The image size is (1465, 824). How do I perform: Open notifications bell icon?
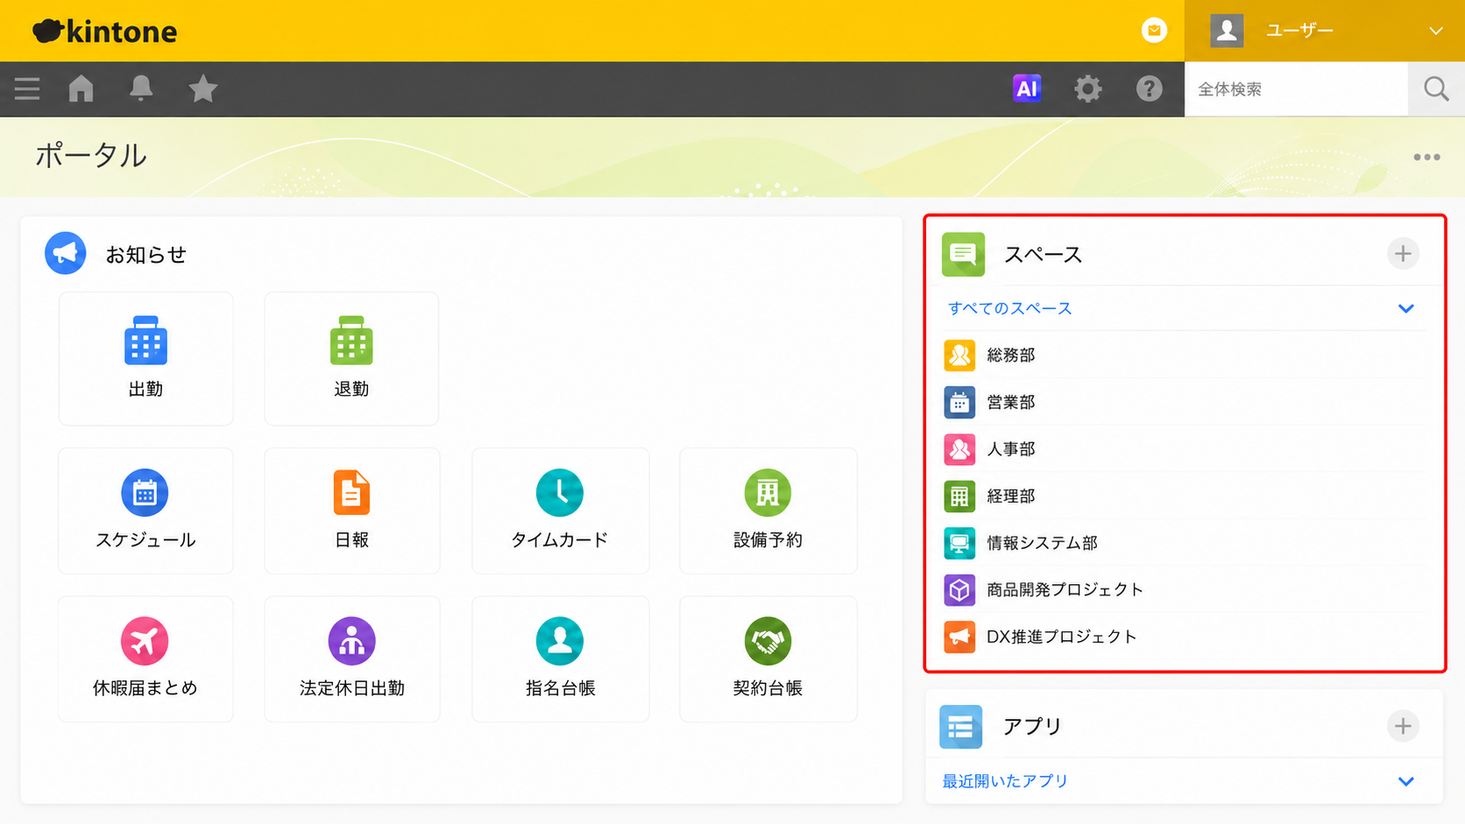click(141, 88)
